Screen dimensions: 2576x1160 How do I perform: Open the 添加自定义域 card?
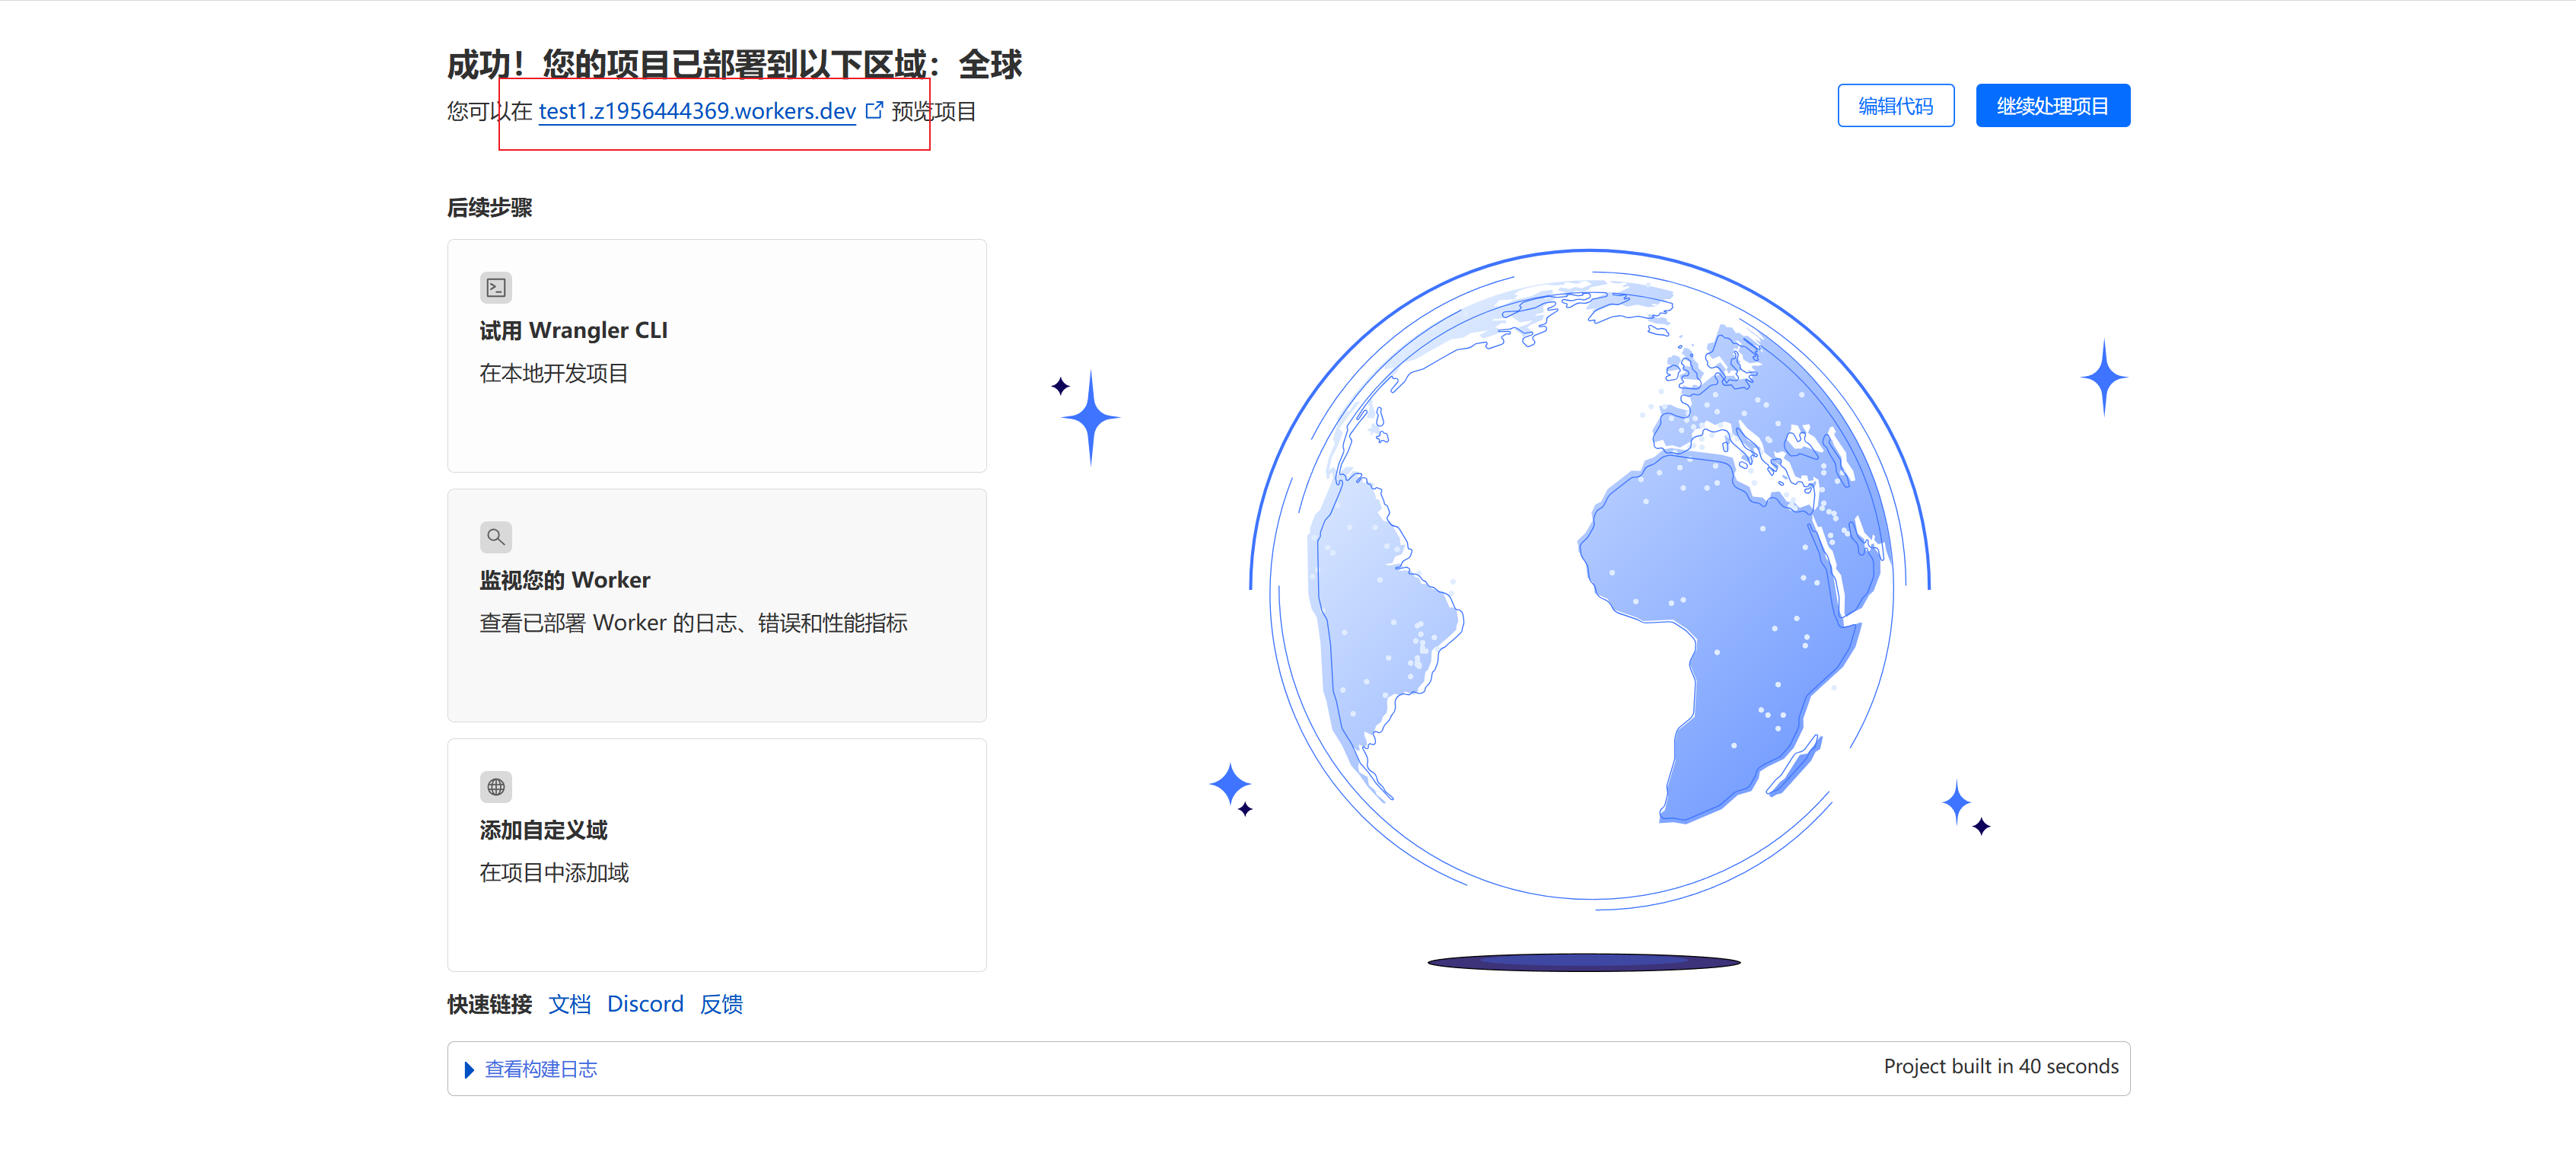click(716, 855)
